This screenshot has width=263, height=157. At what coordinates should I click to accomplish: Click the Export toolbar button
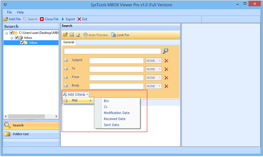[x=68, y=19]
